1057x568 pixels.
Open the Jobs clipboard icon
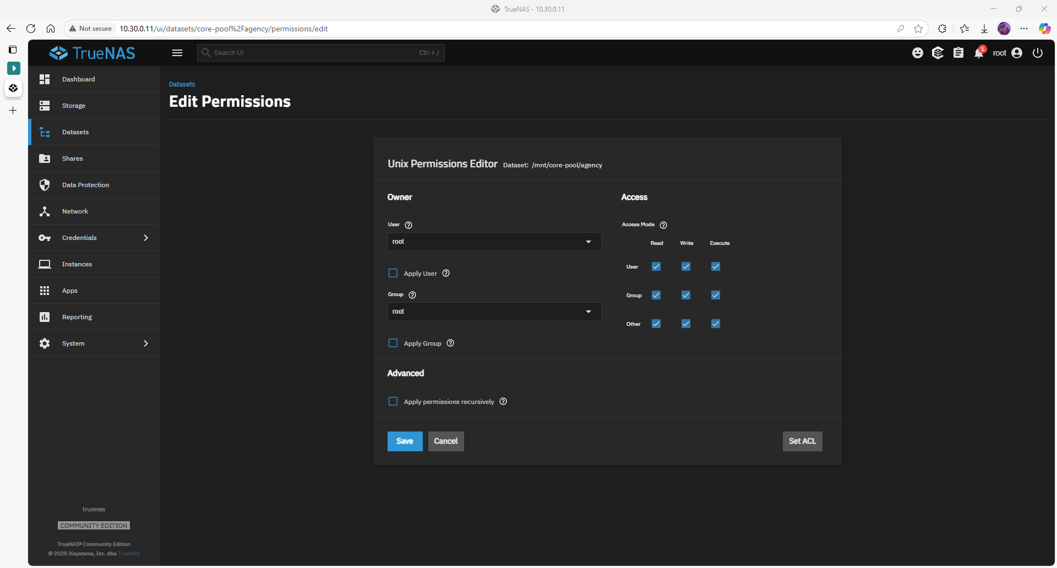pyautogui.click(x=958, y=53)
